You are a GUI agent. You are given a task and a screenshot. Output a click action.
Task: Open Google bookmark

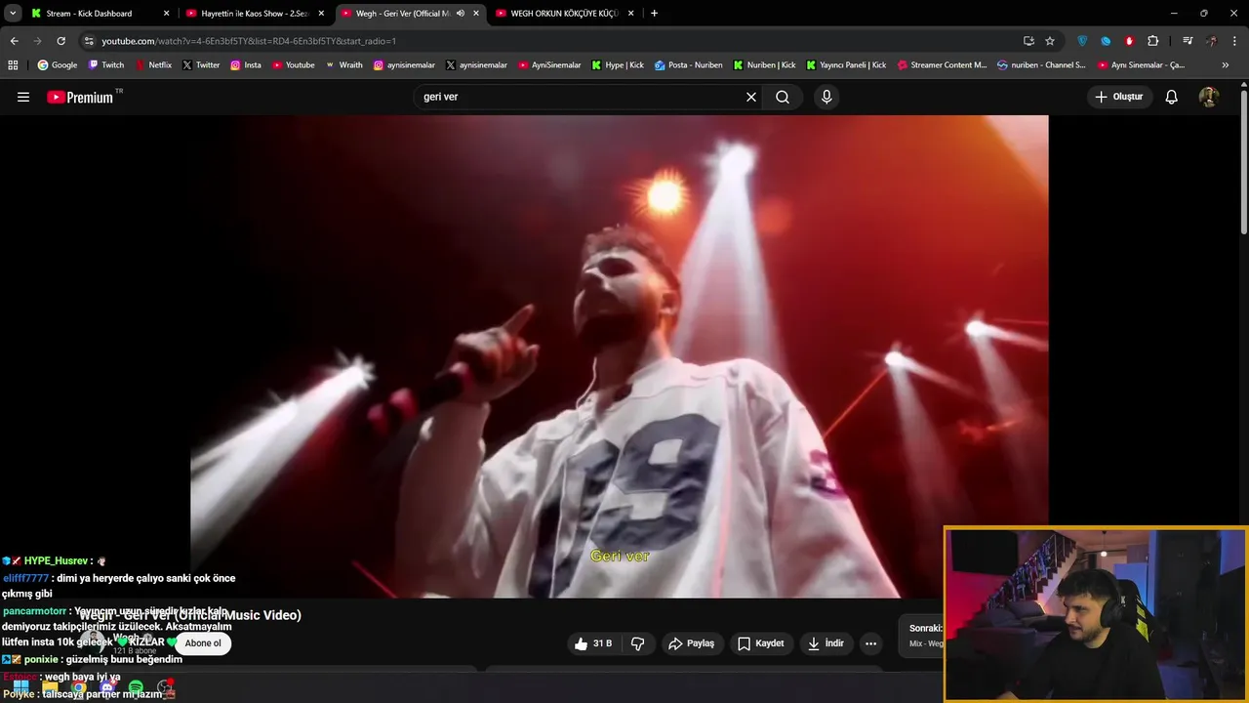tap(58, 65)
